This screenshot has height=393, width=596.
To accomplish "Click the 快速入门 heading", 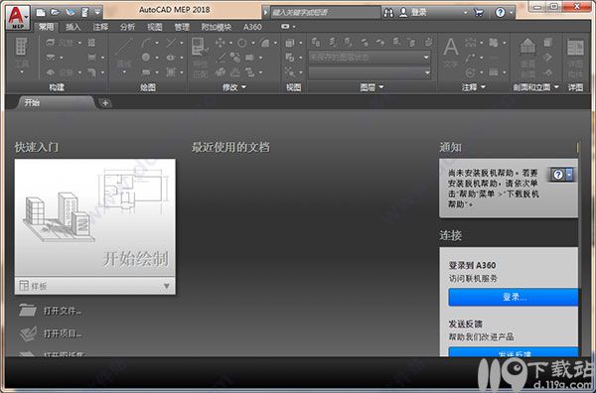I will (x=37, y=147).
